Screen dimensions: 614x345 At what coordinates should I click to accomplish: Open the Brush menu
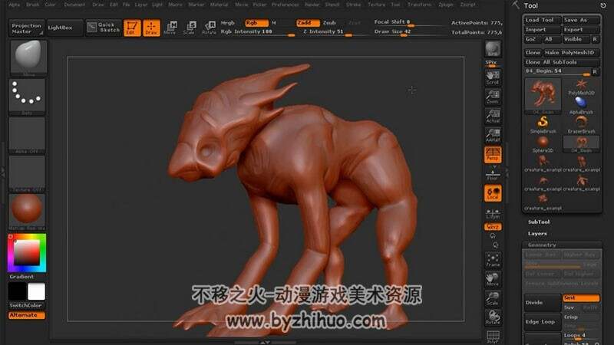tap(32, 5)
